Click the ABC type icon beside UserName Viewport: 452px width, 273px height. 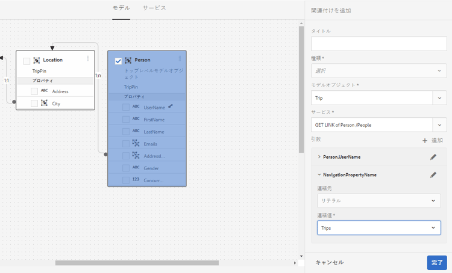point(136,106)
